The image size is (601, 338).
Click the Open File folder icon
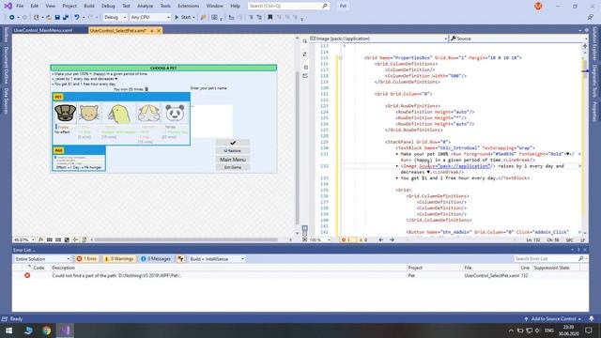[49, 17]
